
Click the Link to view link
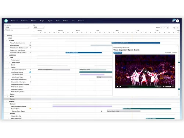(x=10, y=30)
